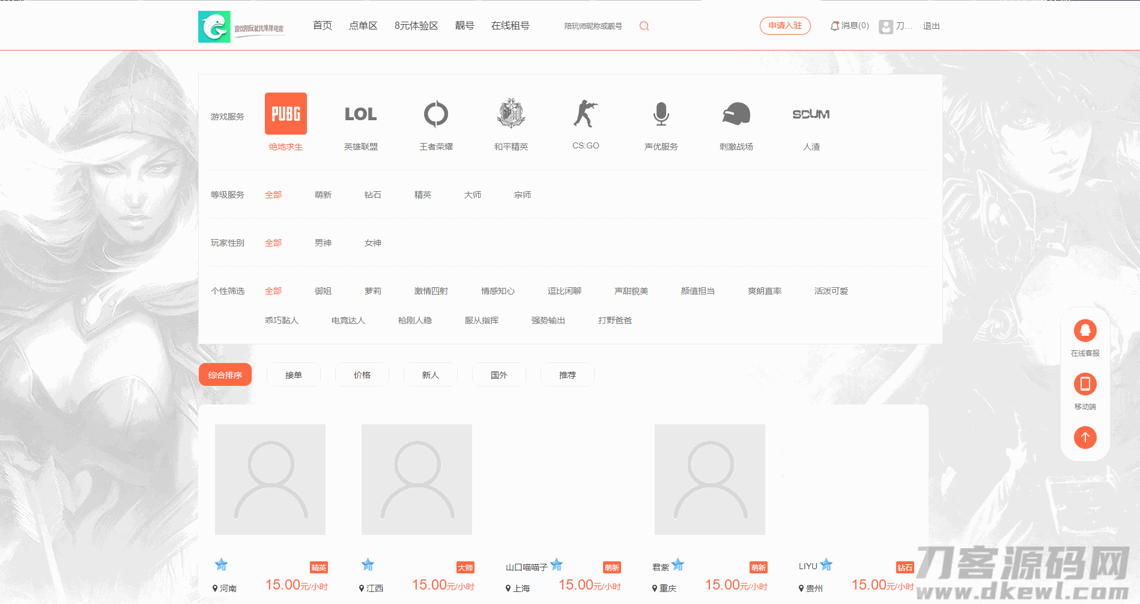This screenshot has height=604, width=1140.
Task: Filter level service by 钻石
Action: pos(372,195)
